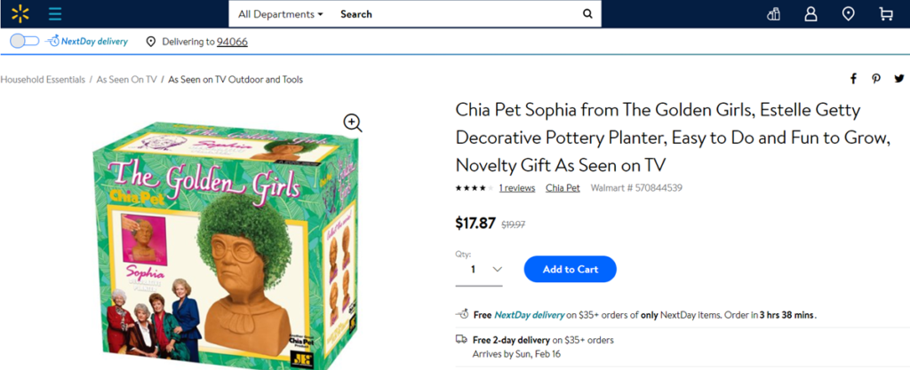This screenshot has height=370, width=910.
Task: Click into the Search text field
Action: point(453,14)
